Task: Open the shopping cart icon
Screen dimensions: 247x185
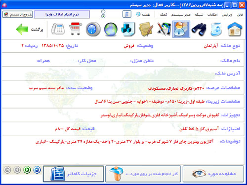Action: click(x=75, y=29)
